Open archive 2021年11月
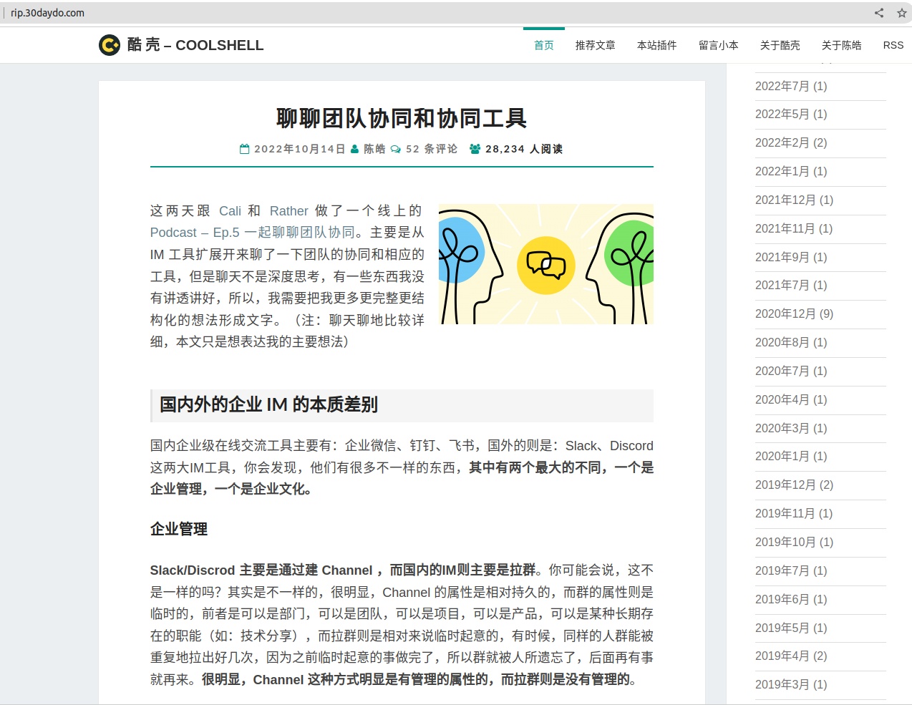Viewport: 912px width, 705px height. [x=794, y=228]
